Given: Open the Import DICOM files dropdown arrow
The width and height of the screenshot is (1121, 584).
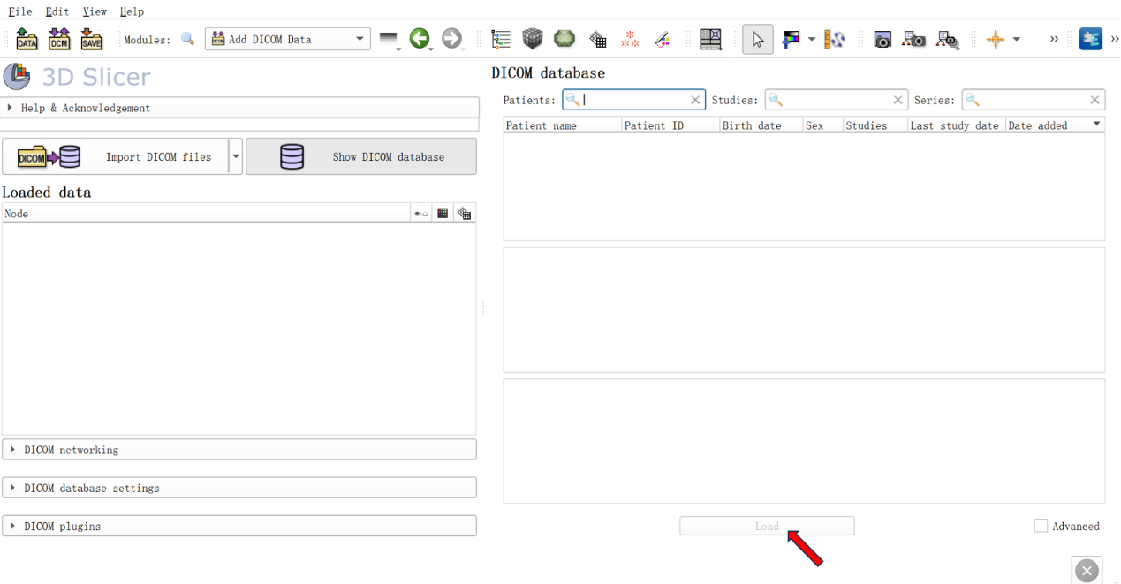Looking at the screenshot, I should coord(236,156).
